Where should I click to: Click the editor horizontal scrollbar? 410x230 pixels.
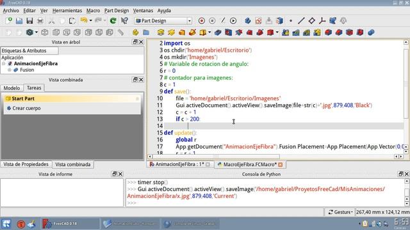coord(216,157)
